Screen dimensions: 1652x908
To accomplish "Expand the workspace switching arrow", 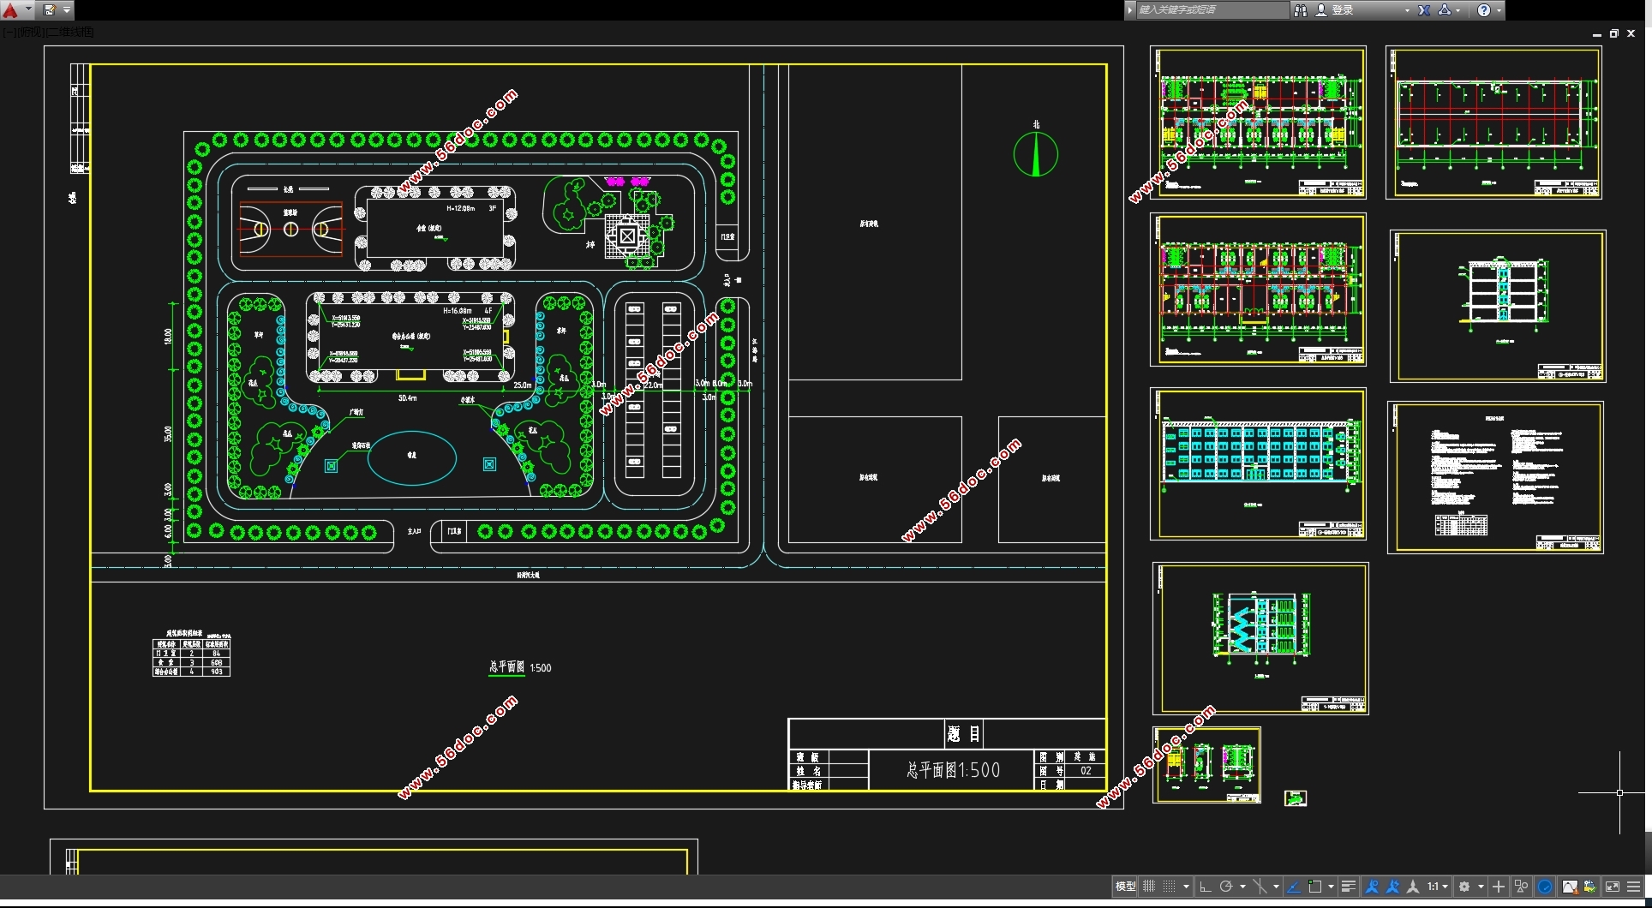I will click(1481, 887).
